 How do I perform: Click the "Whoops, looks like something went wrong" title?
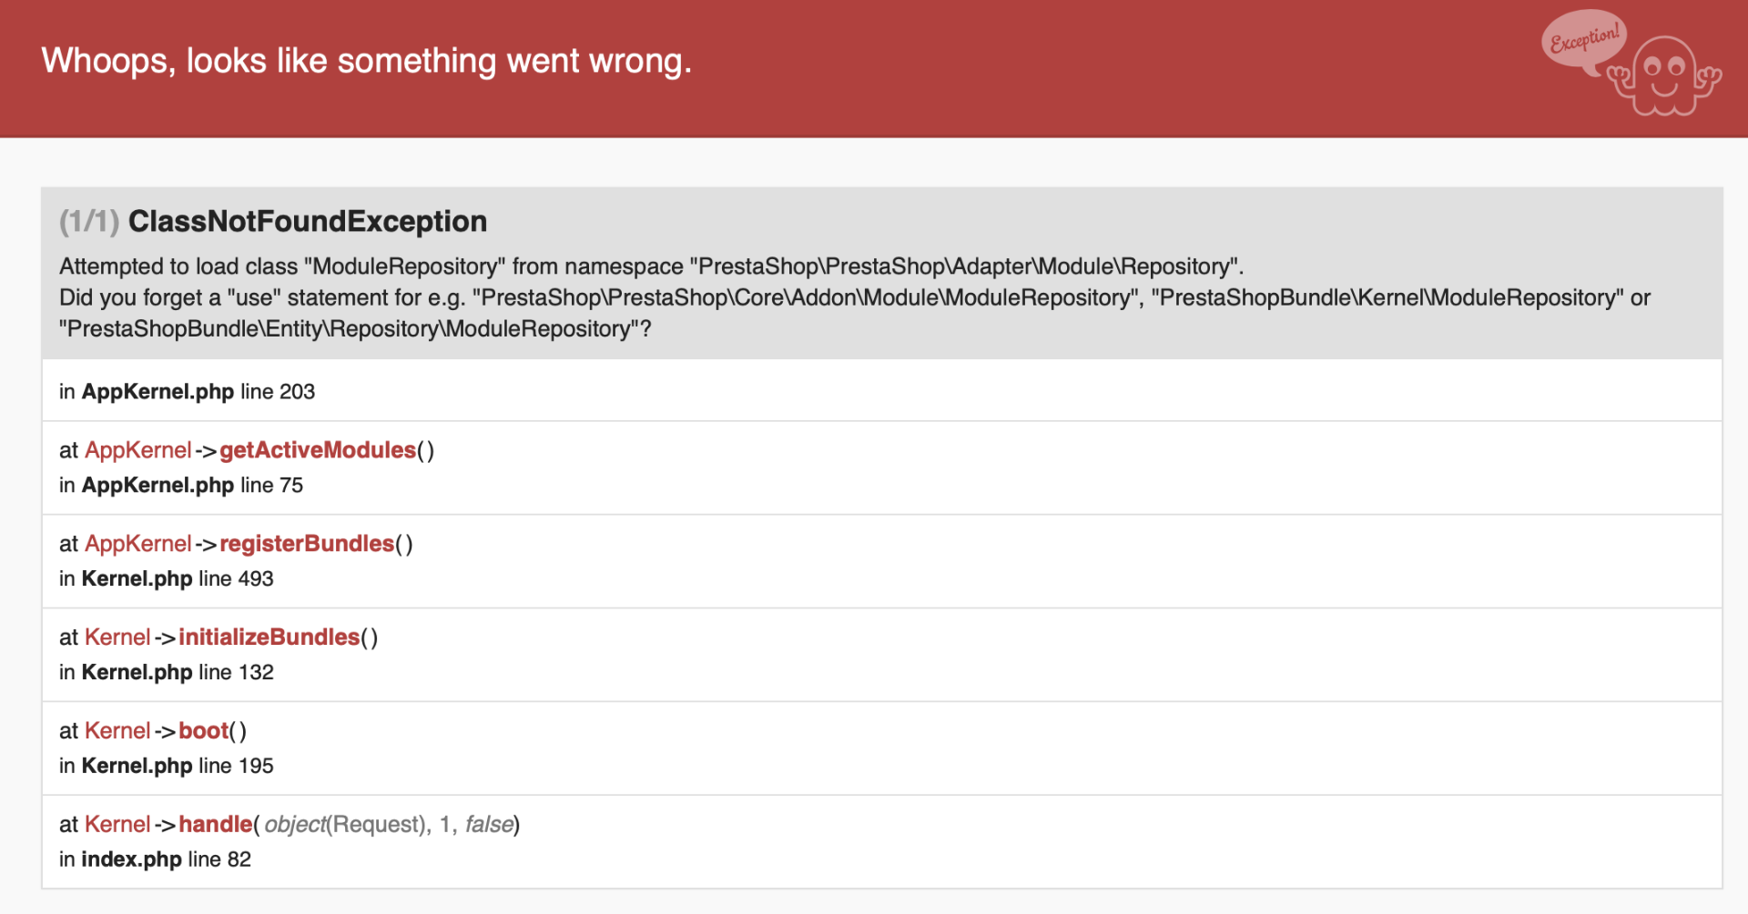pos(366,61)
